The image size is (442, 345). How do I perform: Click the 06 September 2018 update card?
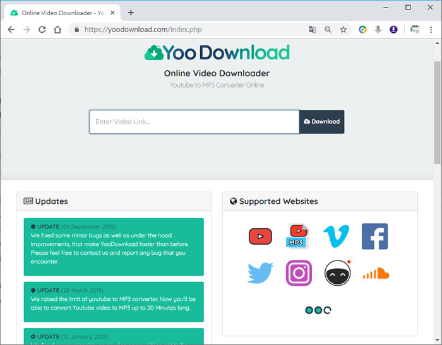(x=114, y=247)
